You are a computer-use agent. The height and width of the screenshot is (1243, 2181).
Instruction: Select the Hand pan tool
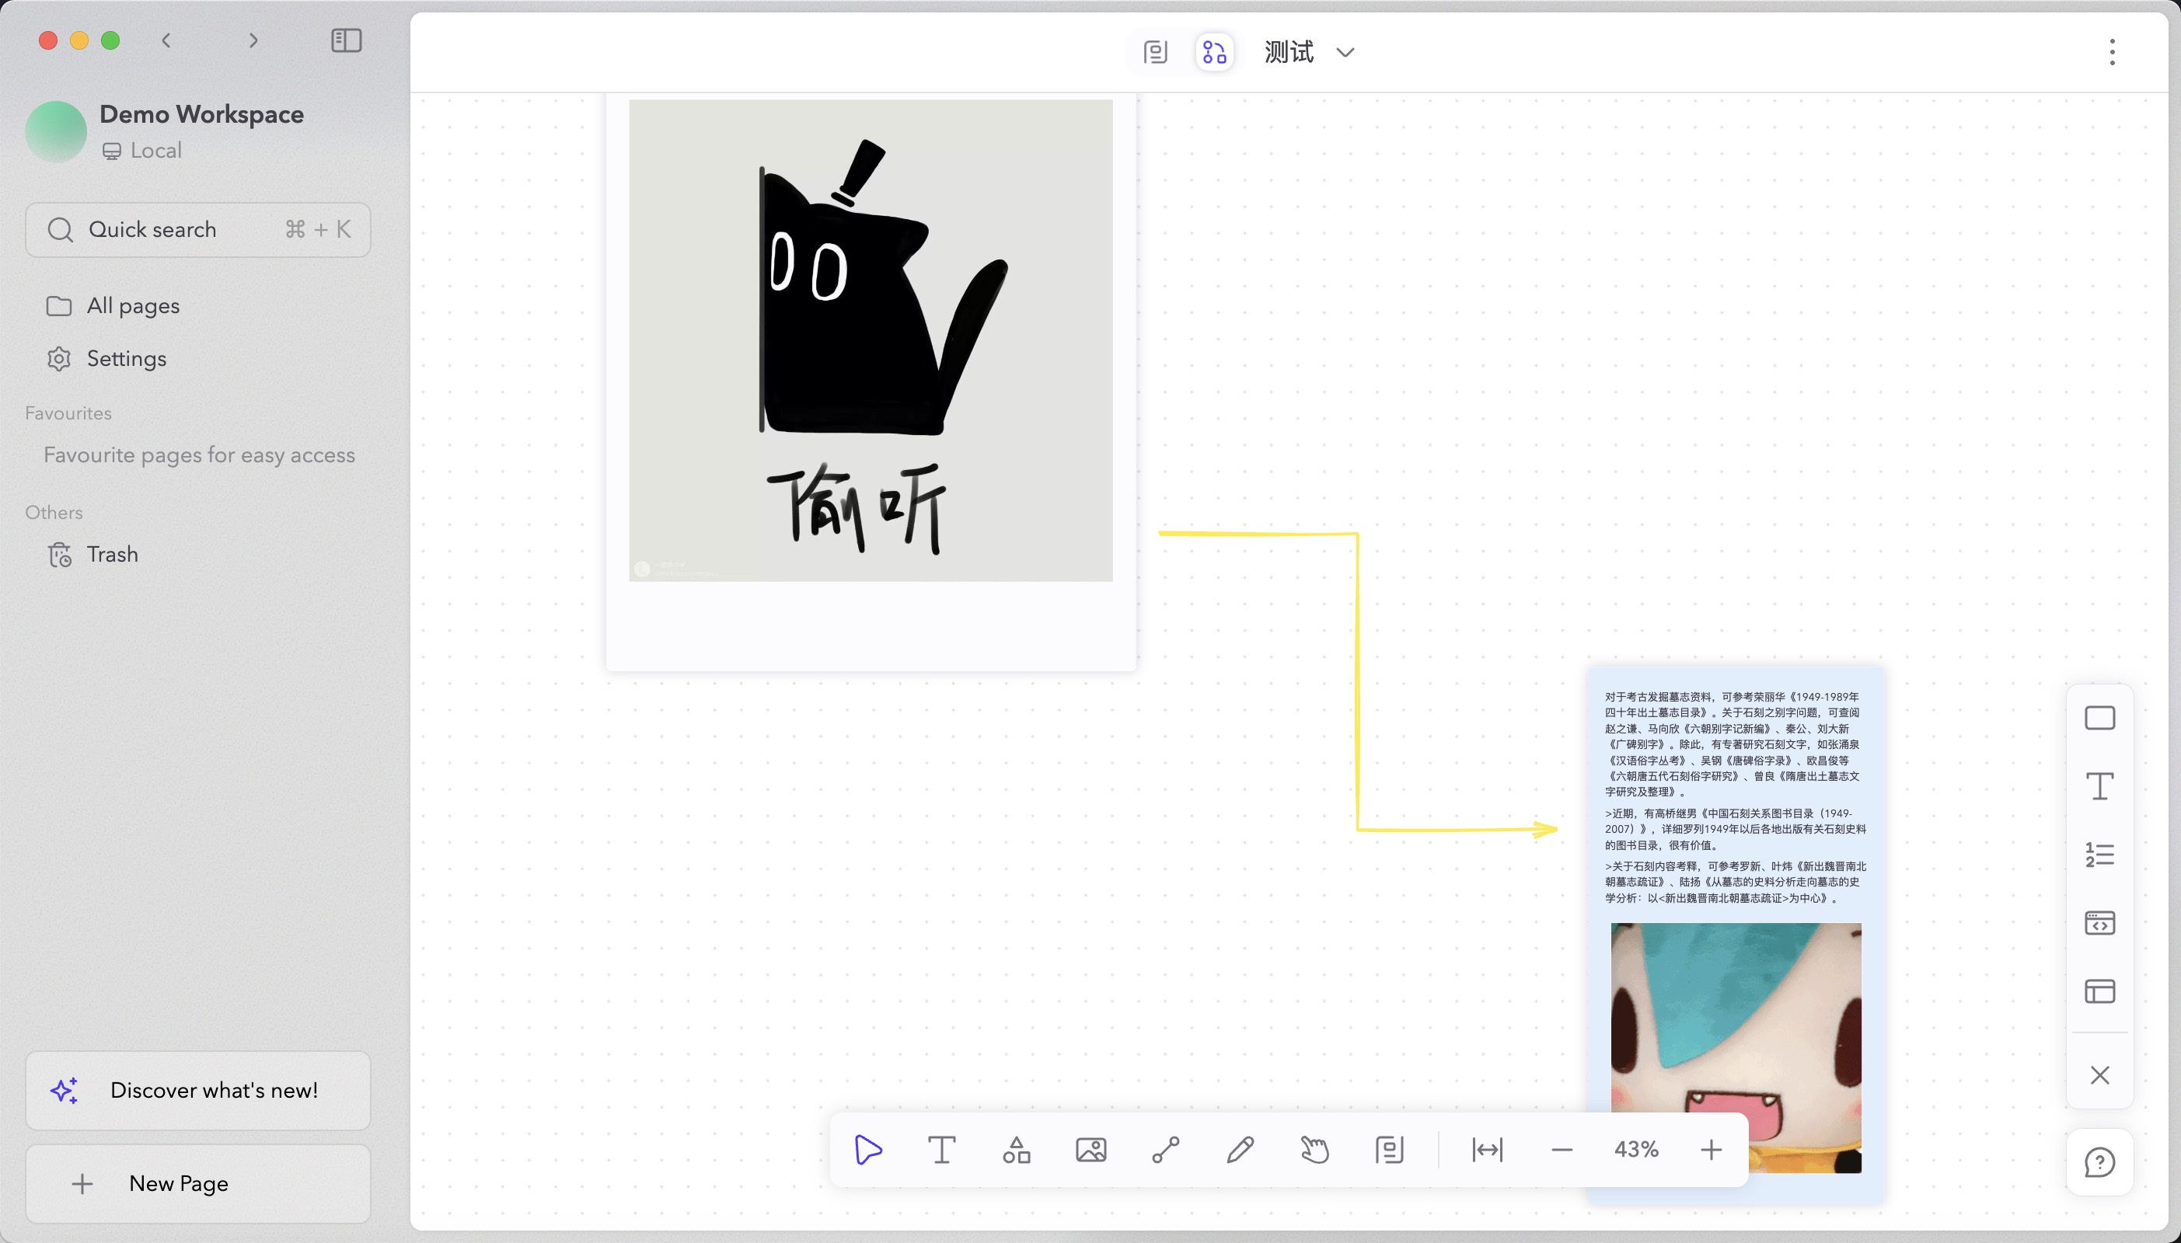click(1315, 1150)
